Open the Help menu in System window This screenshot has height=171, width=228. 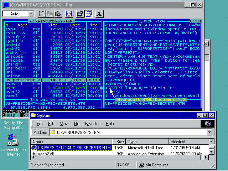pyautogui.click(x=110, y=124)
